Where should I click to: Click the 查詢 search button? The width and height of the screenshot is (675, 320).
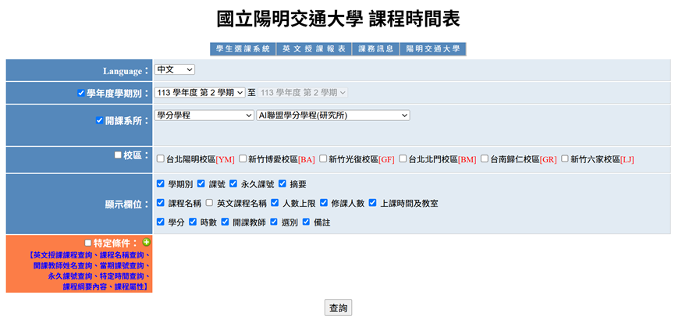pyautogui.click(x=338, y=308)
